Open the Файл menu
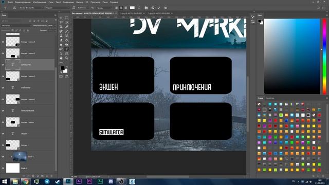This screenshot has width=329, height=185. pyautogui.click(x=10, y=2)
